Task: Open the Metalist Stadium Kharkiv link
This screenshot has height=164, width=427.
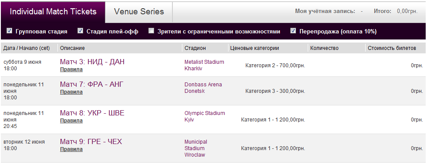Action: pyautogui.click(x=204, y=65)
